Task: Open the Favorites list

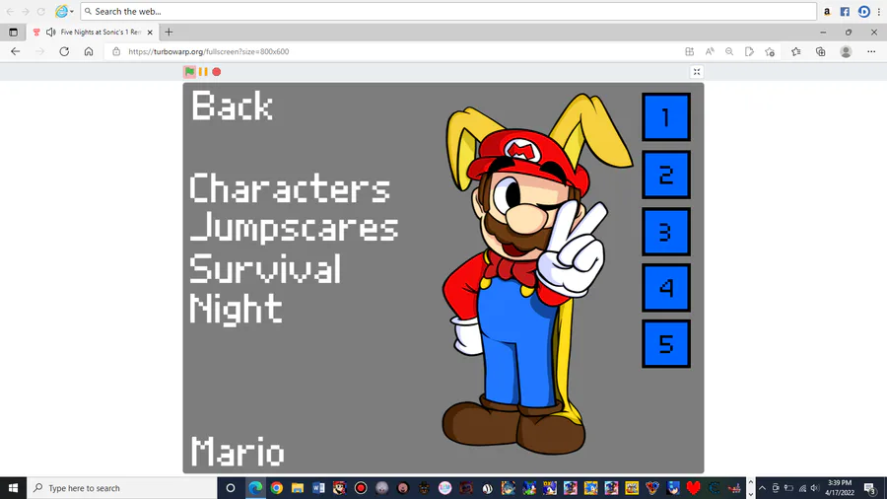Action: [796, 51]
